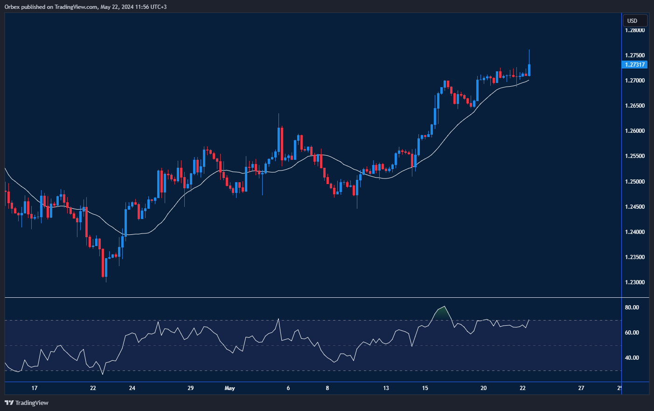Expand the price scale options via USD box
The height and width of the screenshot is (411, 654).
click(635, 21)
